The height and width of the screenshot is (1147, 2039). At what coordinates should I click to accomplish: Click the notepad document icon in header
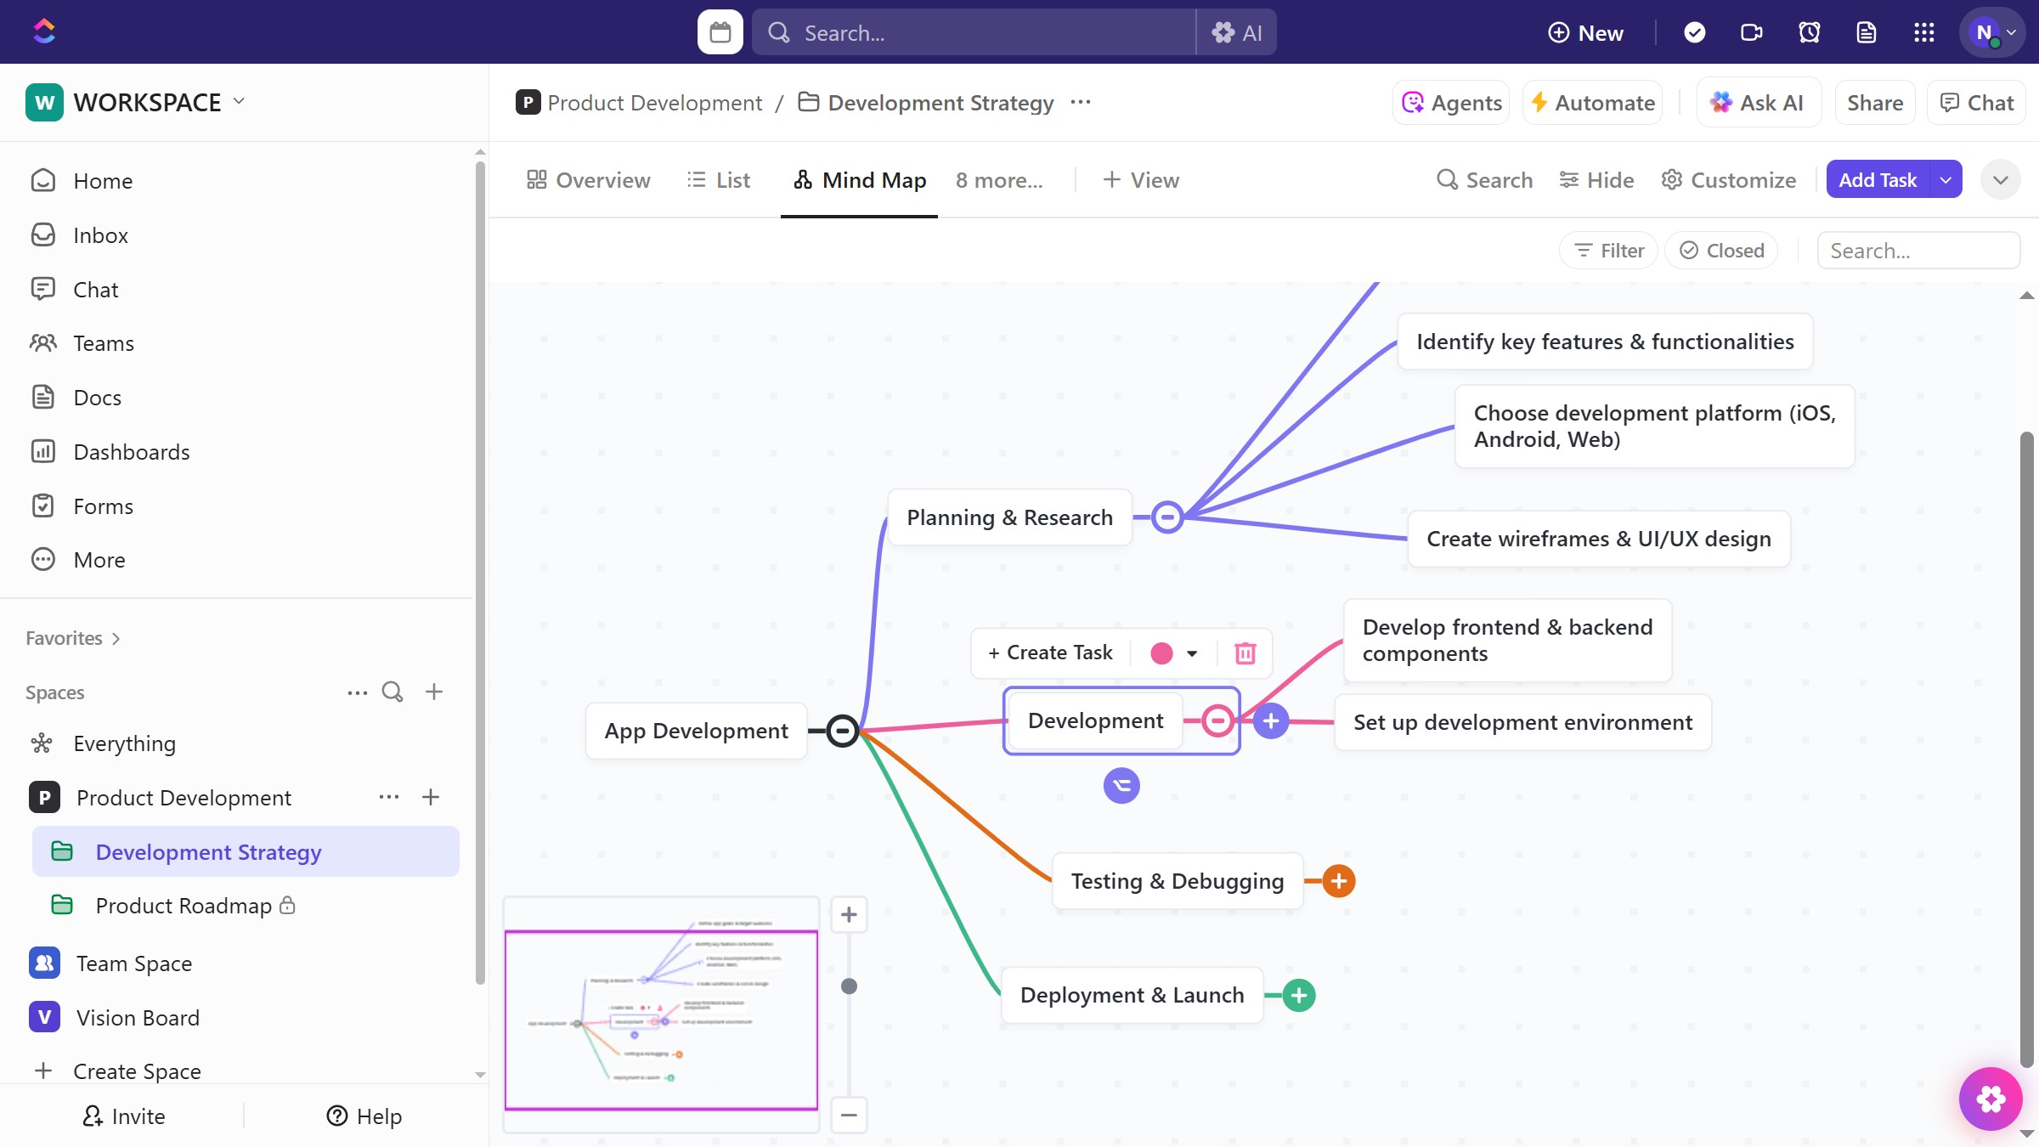coord(1866,32)
